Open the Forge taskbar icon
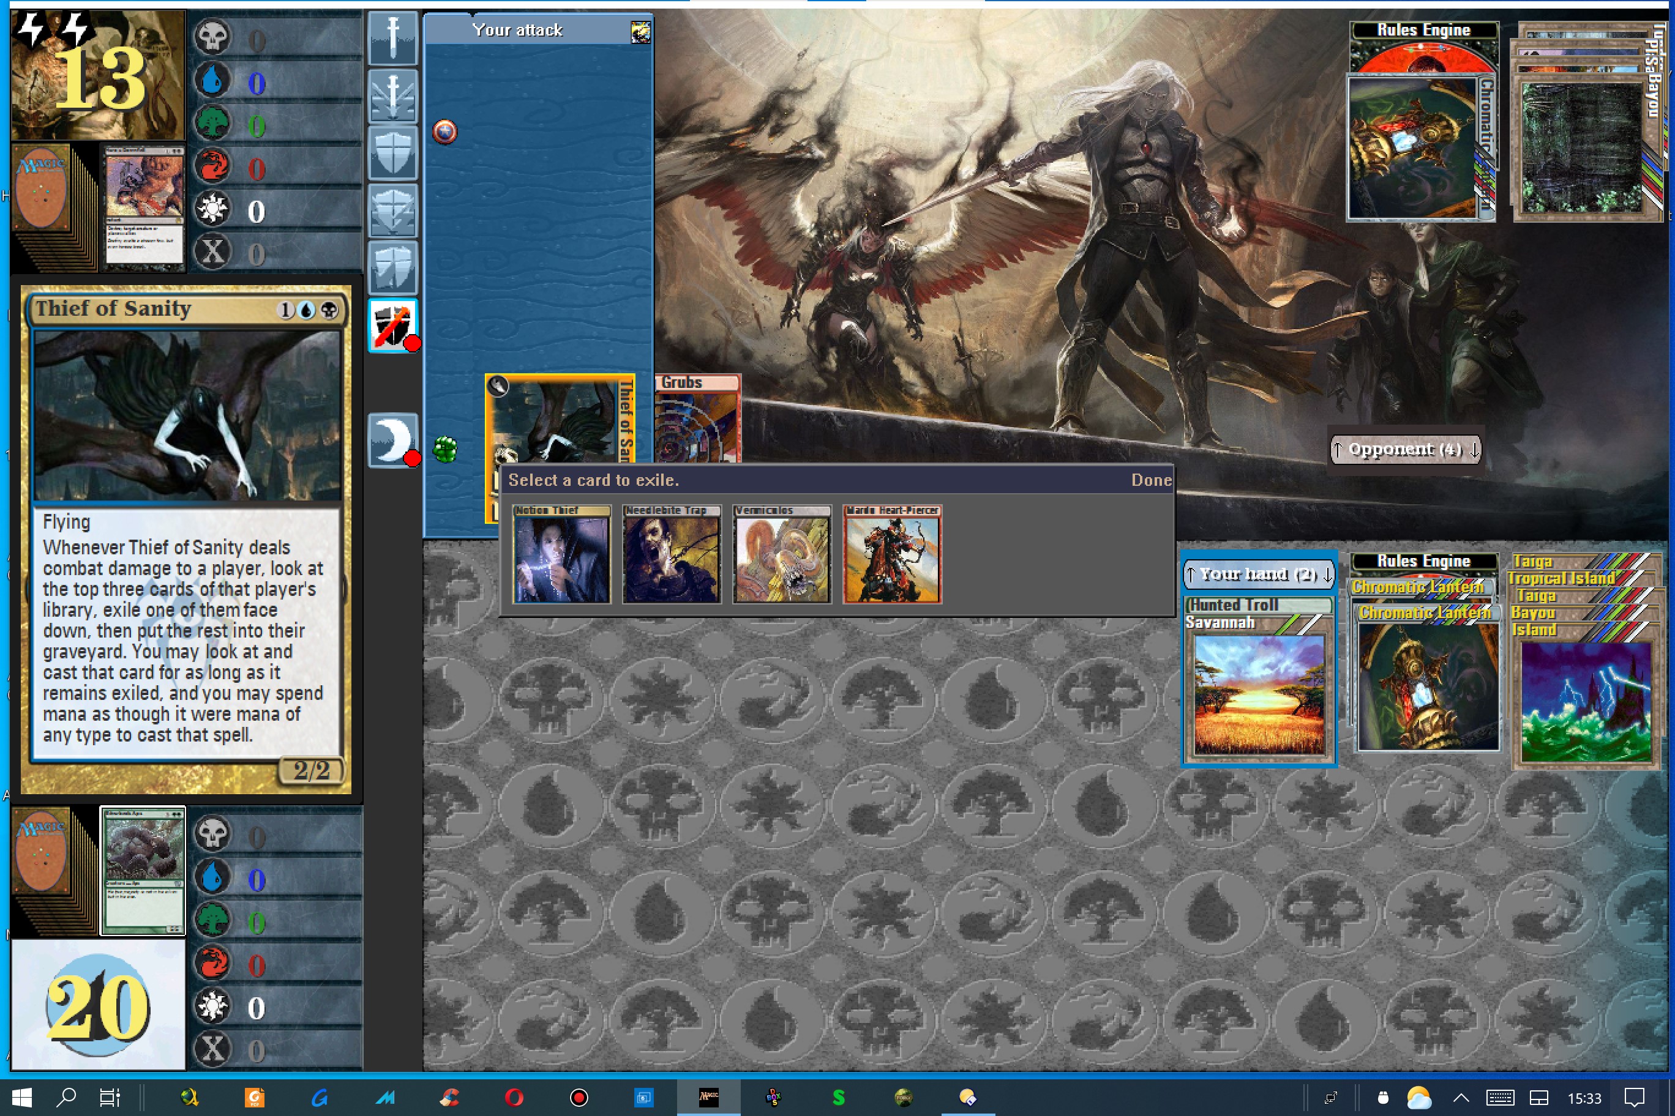The image size is (1675, 1116). click(903, 1098)
